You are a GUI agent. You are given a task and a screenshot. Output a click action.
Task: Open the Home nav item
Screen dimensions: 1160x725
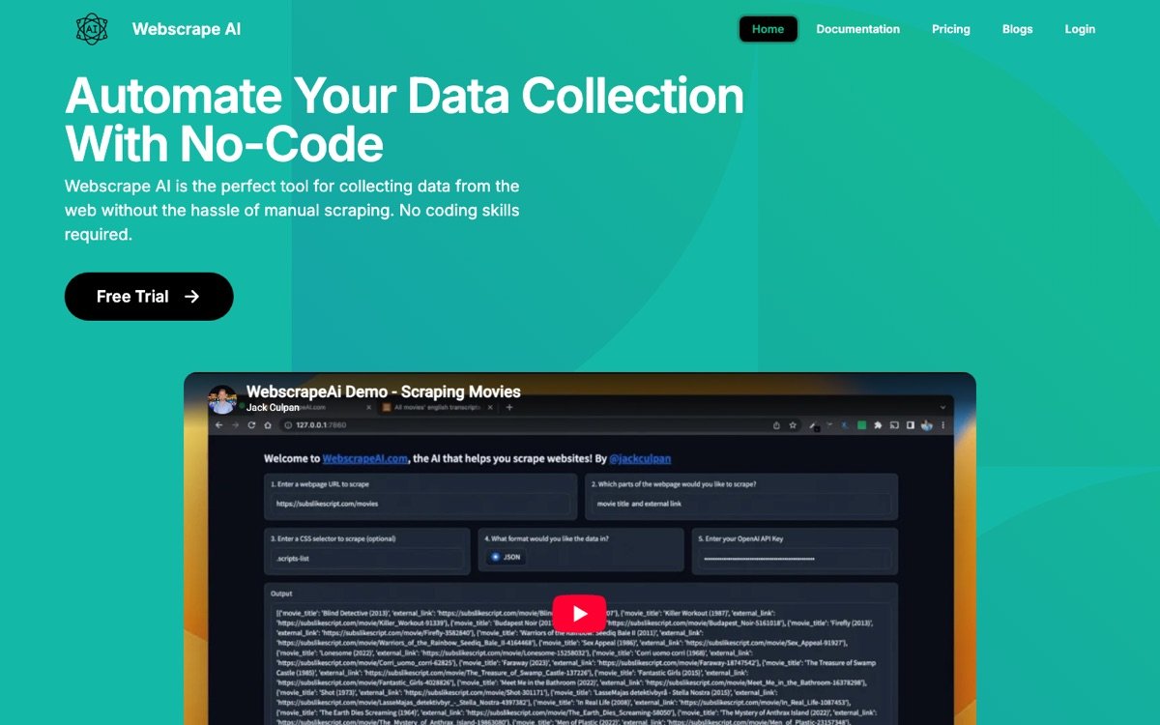click(x=768, y=29)
